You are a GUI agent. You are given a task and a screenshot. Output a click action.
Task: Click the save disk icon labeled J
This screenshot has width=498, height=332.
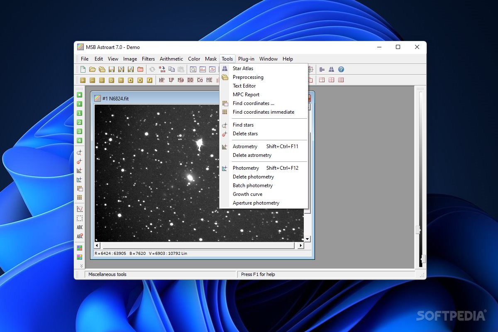coord(131,69)
